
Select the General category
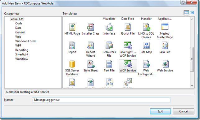point(20,32)
